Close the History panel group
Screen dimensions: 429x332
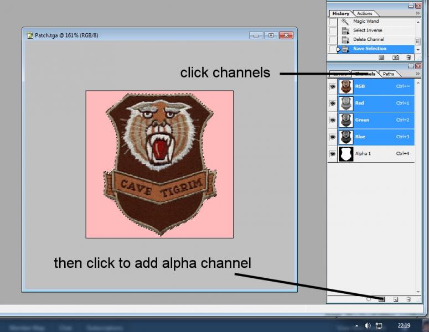coord(418,6)
